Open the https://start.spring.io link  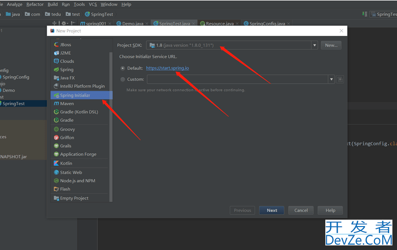pyautogui.click(x=167, y=68)
